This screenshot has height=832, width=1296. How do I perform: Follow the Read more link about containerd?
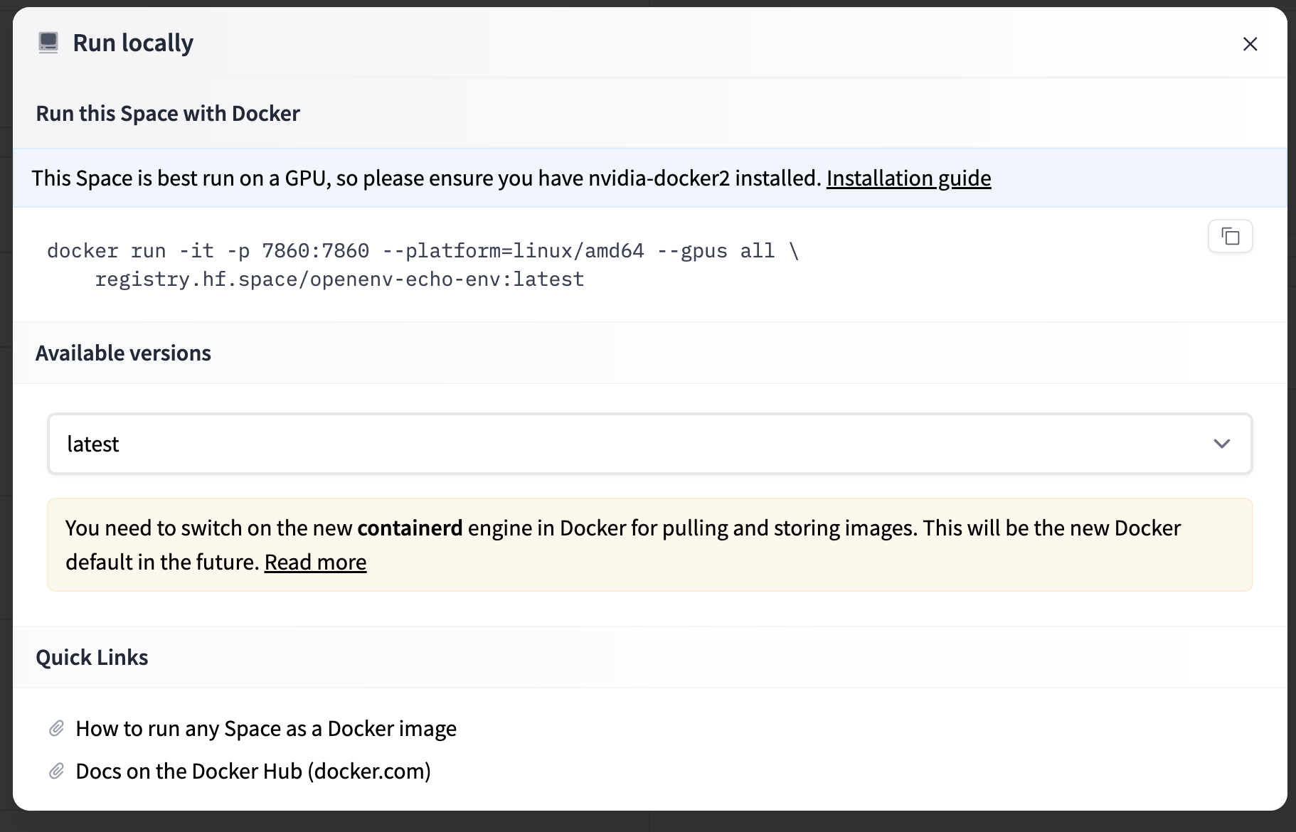click(x=315, y=562)
